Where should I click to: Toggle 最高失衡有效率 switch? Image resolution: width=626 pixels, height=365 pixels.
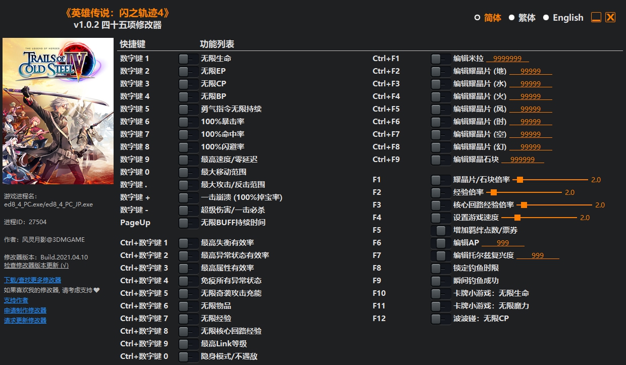pos(188,243)
